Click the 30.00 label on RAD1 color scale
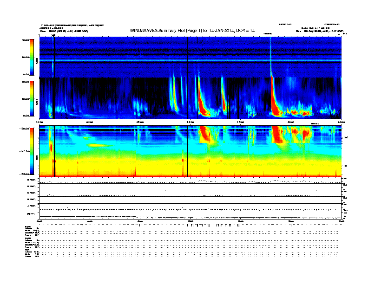Screen dimensions: 368x284 tap(25, 99)
